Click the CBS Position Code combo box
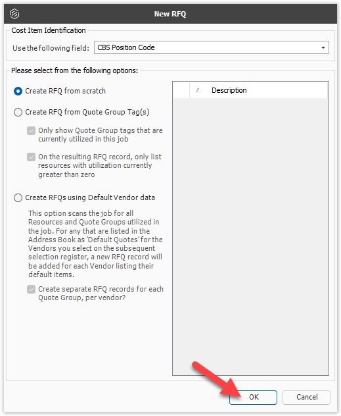341x416 pixels. (212, 47)
